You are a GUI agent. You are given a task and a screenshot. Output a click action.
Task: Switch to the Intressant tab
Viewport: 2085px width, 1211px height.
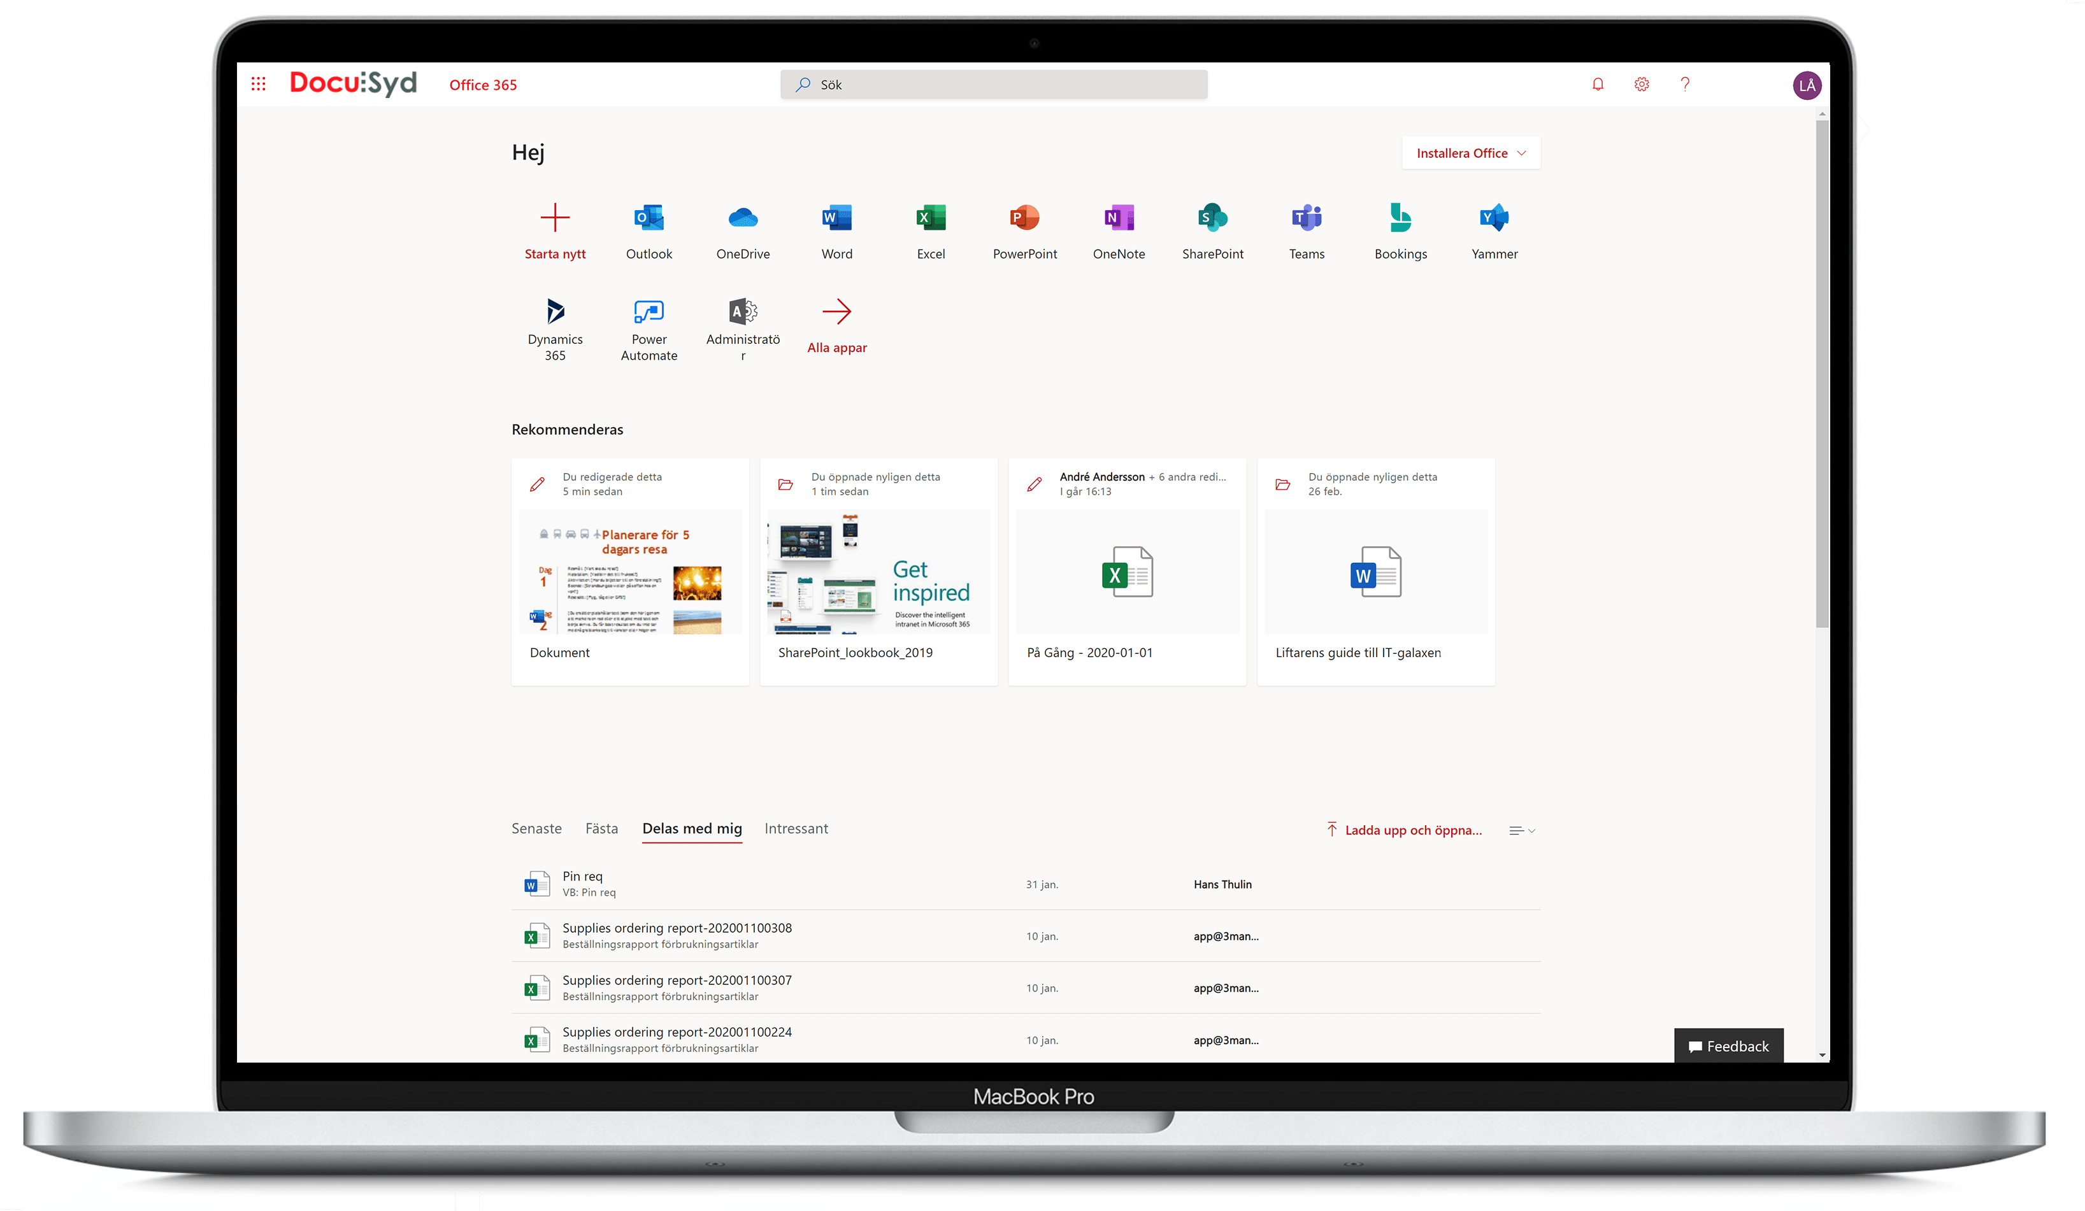point(796,829)
